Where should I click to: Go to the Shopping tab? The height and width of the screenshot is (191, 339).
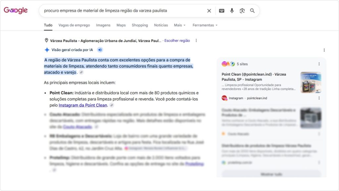(x=140, y=25)
